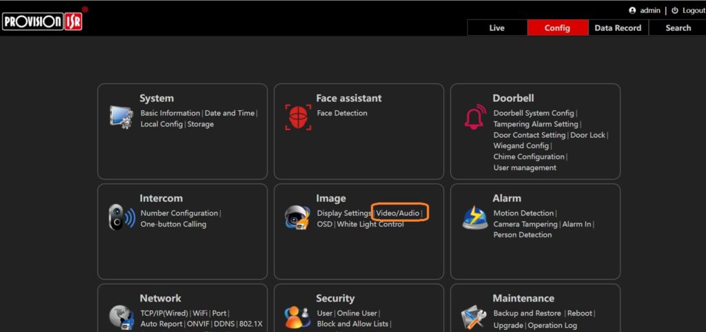
Task: Click the Intercom device icon
Action: 121,217
